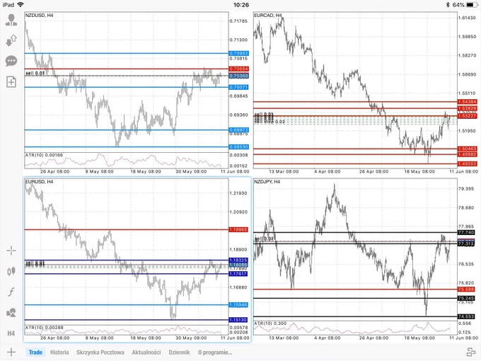
Task: Tap the plus icon at bottom left
Action: (11, 352)
